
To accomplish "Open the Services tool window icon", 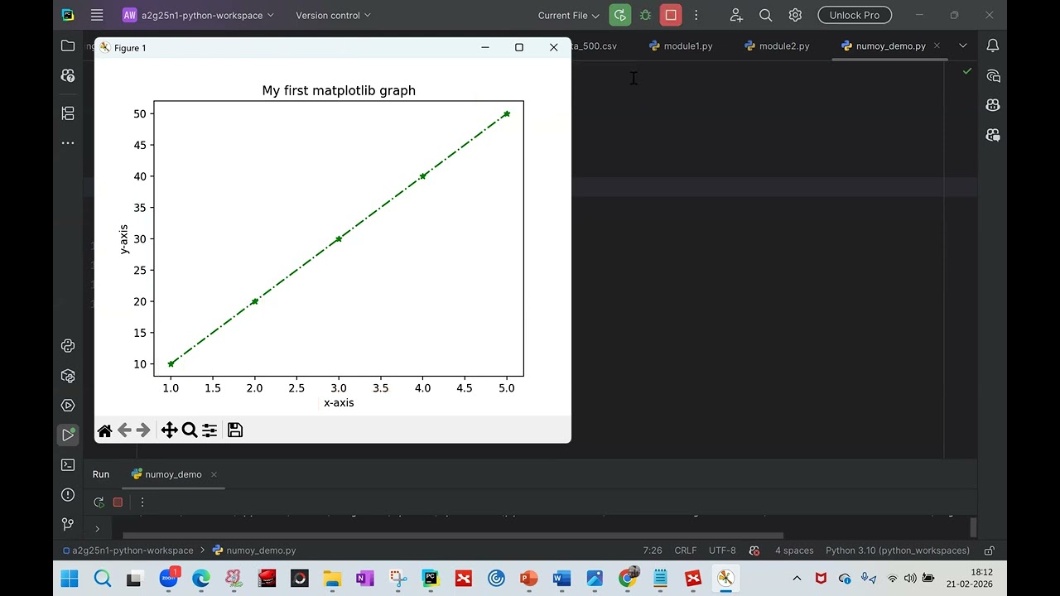I will click(68, 406).
